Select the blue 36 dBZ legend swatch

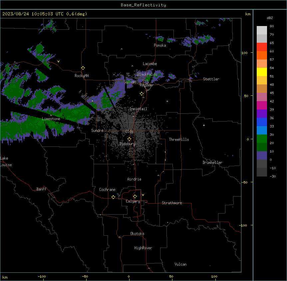[262, 122]
